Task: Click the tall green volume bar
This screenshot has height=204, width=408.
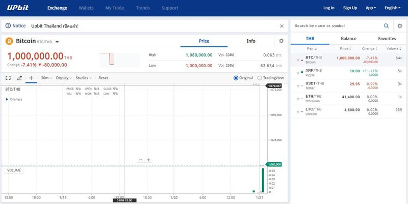Action: click(x=263, y=181)
